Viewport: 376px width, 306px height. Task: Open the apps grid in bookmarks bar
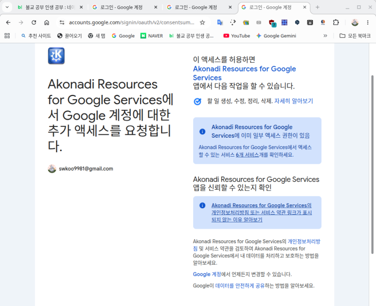coord(7,36)
